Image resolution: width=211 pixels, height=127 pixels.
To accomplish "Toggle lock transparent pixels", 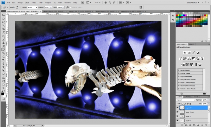I will (182, 103).
